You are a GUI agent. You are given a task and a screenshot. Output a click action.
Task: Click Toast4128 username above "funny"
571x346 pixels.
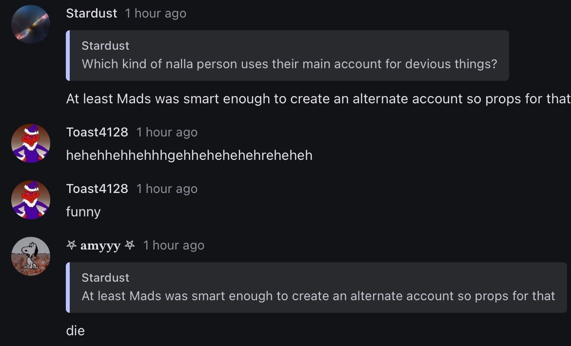97,189
